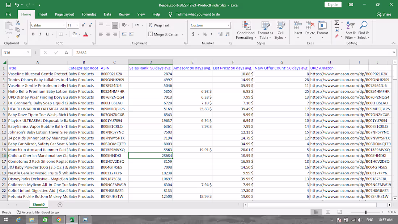Expand the formula bar
The image size is (398, 224).
pos(394,53)
